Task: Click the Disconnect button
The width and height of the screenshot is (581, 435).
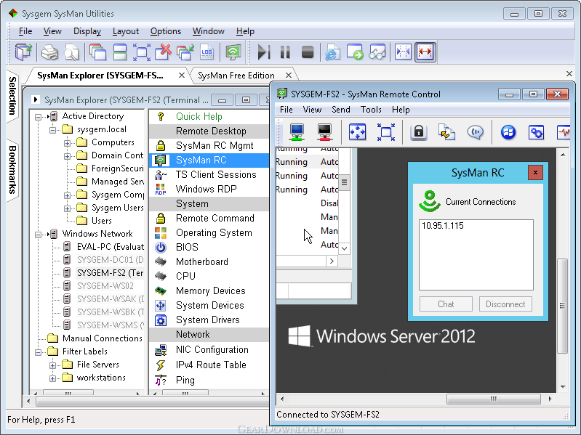Action: coord(505,304)
